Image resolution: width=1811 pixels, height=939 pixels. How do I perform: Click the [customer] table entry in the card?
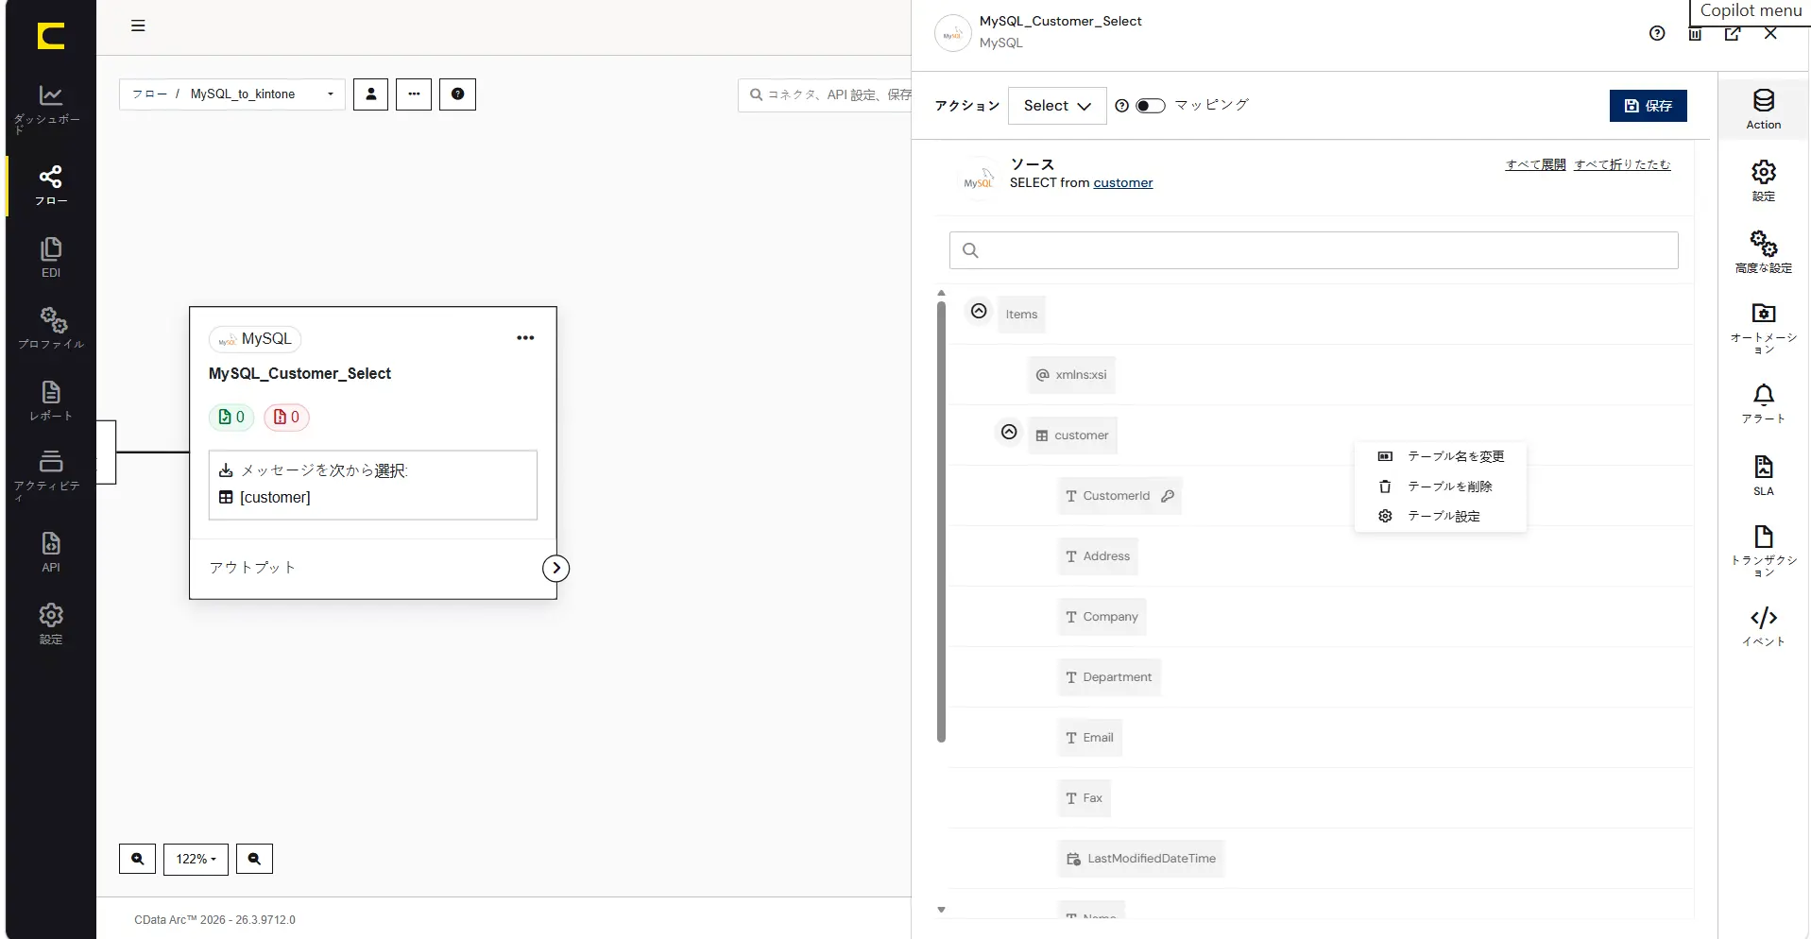click(x=275, y=498)
